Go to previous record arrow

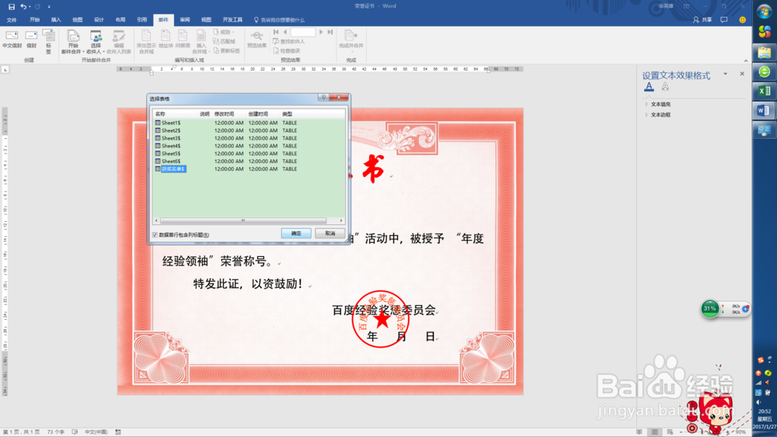285,32
